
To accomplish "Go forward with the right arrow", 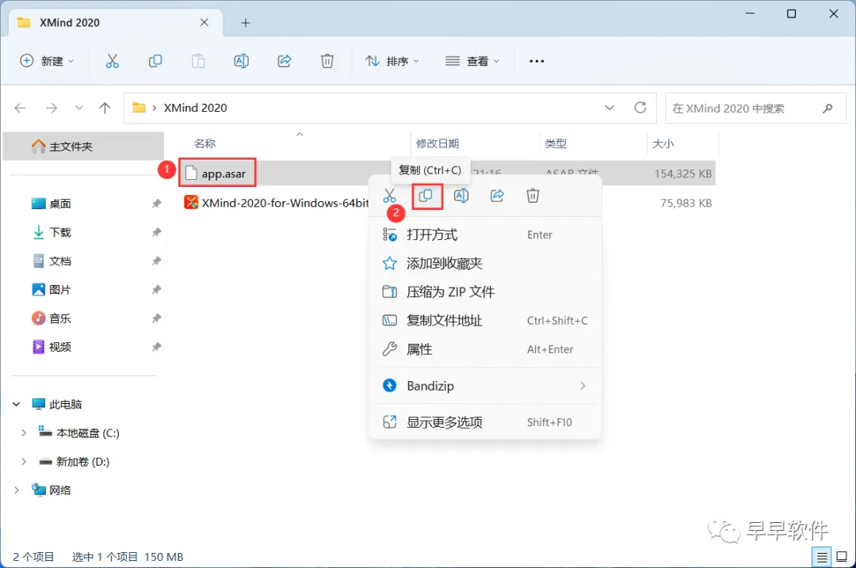I will 52,108.
